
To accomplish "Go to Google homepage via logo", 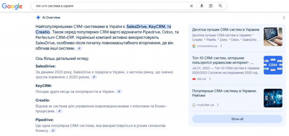I will click(12, 6).
